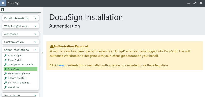Click wrench icon next to Configuration Transfer
205x97 pixels.
tap(5, 64)
